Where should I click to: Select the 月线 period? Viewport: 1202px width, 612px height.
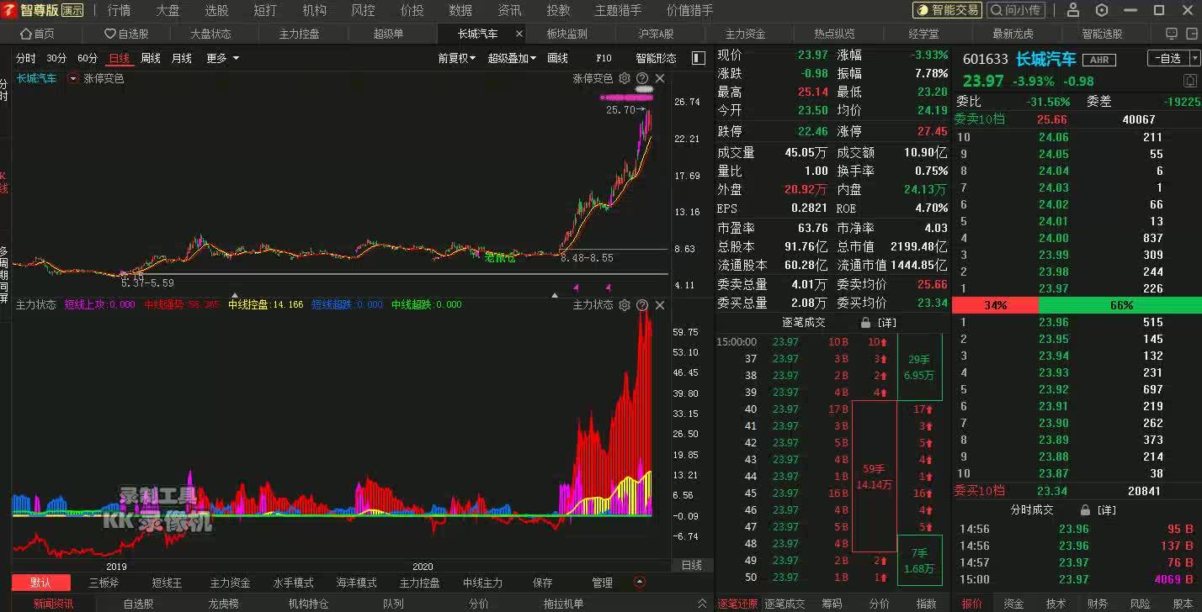tap(182, 58)
